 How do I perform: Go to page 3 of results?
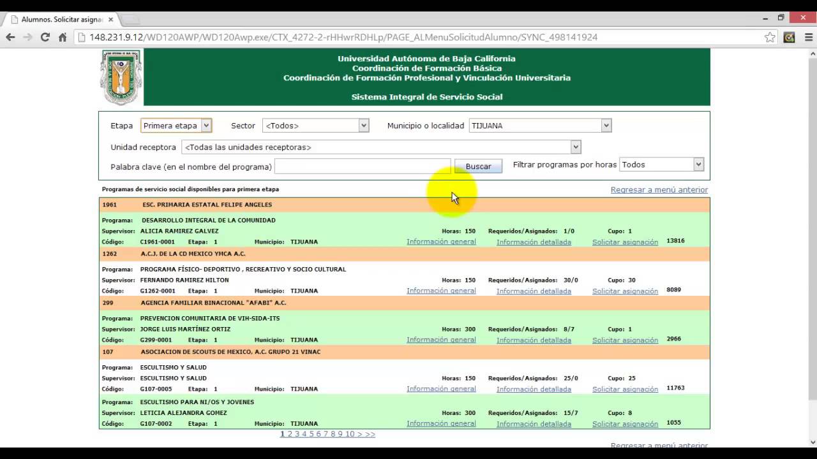[297, 434]
